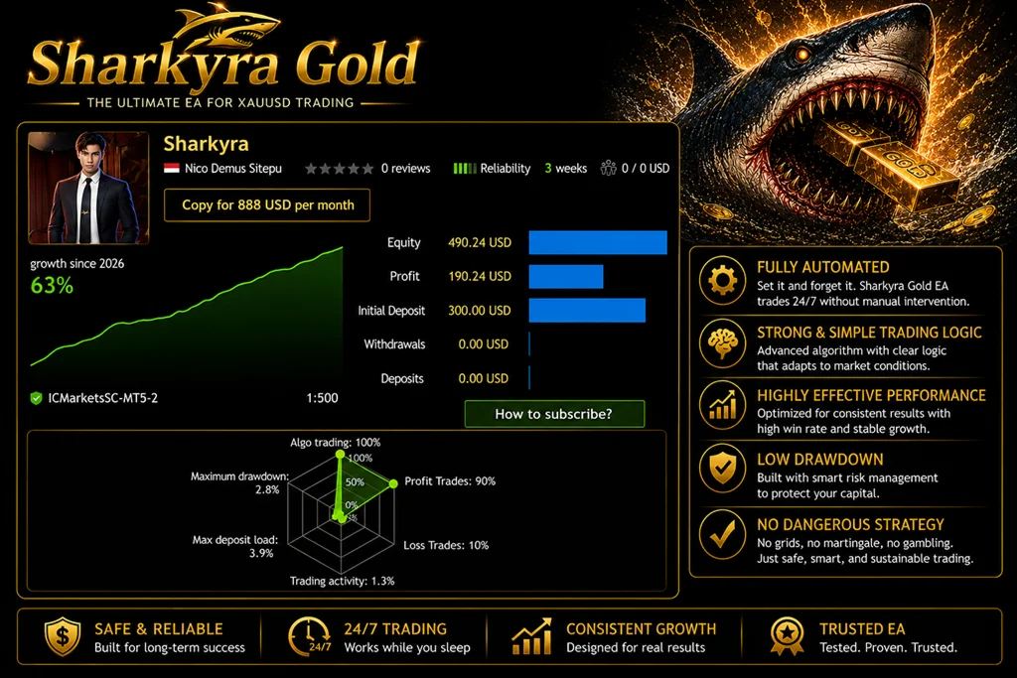1017x678 pixels.
Task: Click the growth since 2026 label
Action: (76, 264)
